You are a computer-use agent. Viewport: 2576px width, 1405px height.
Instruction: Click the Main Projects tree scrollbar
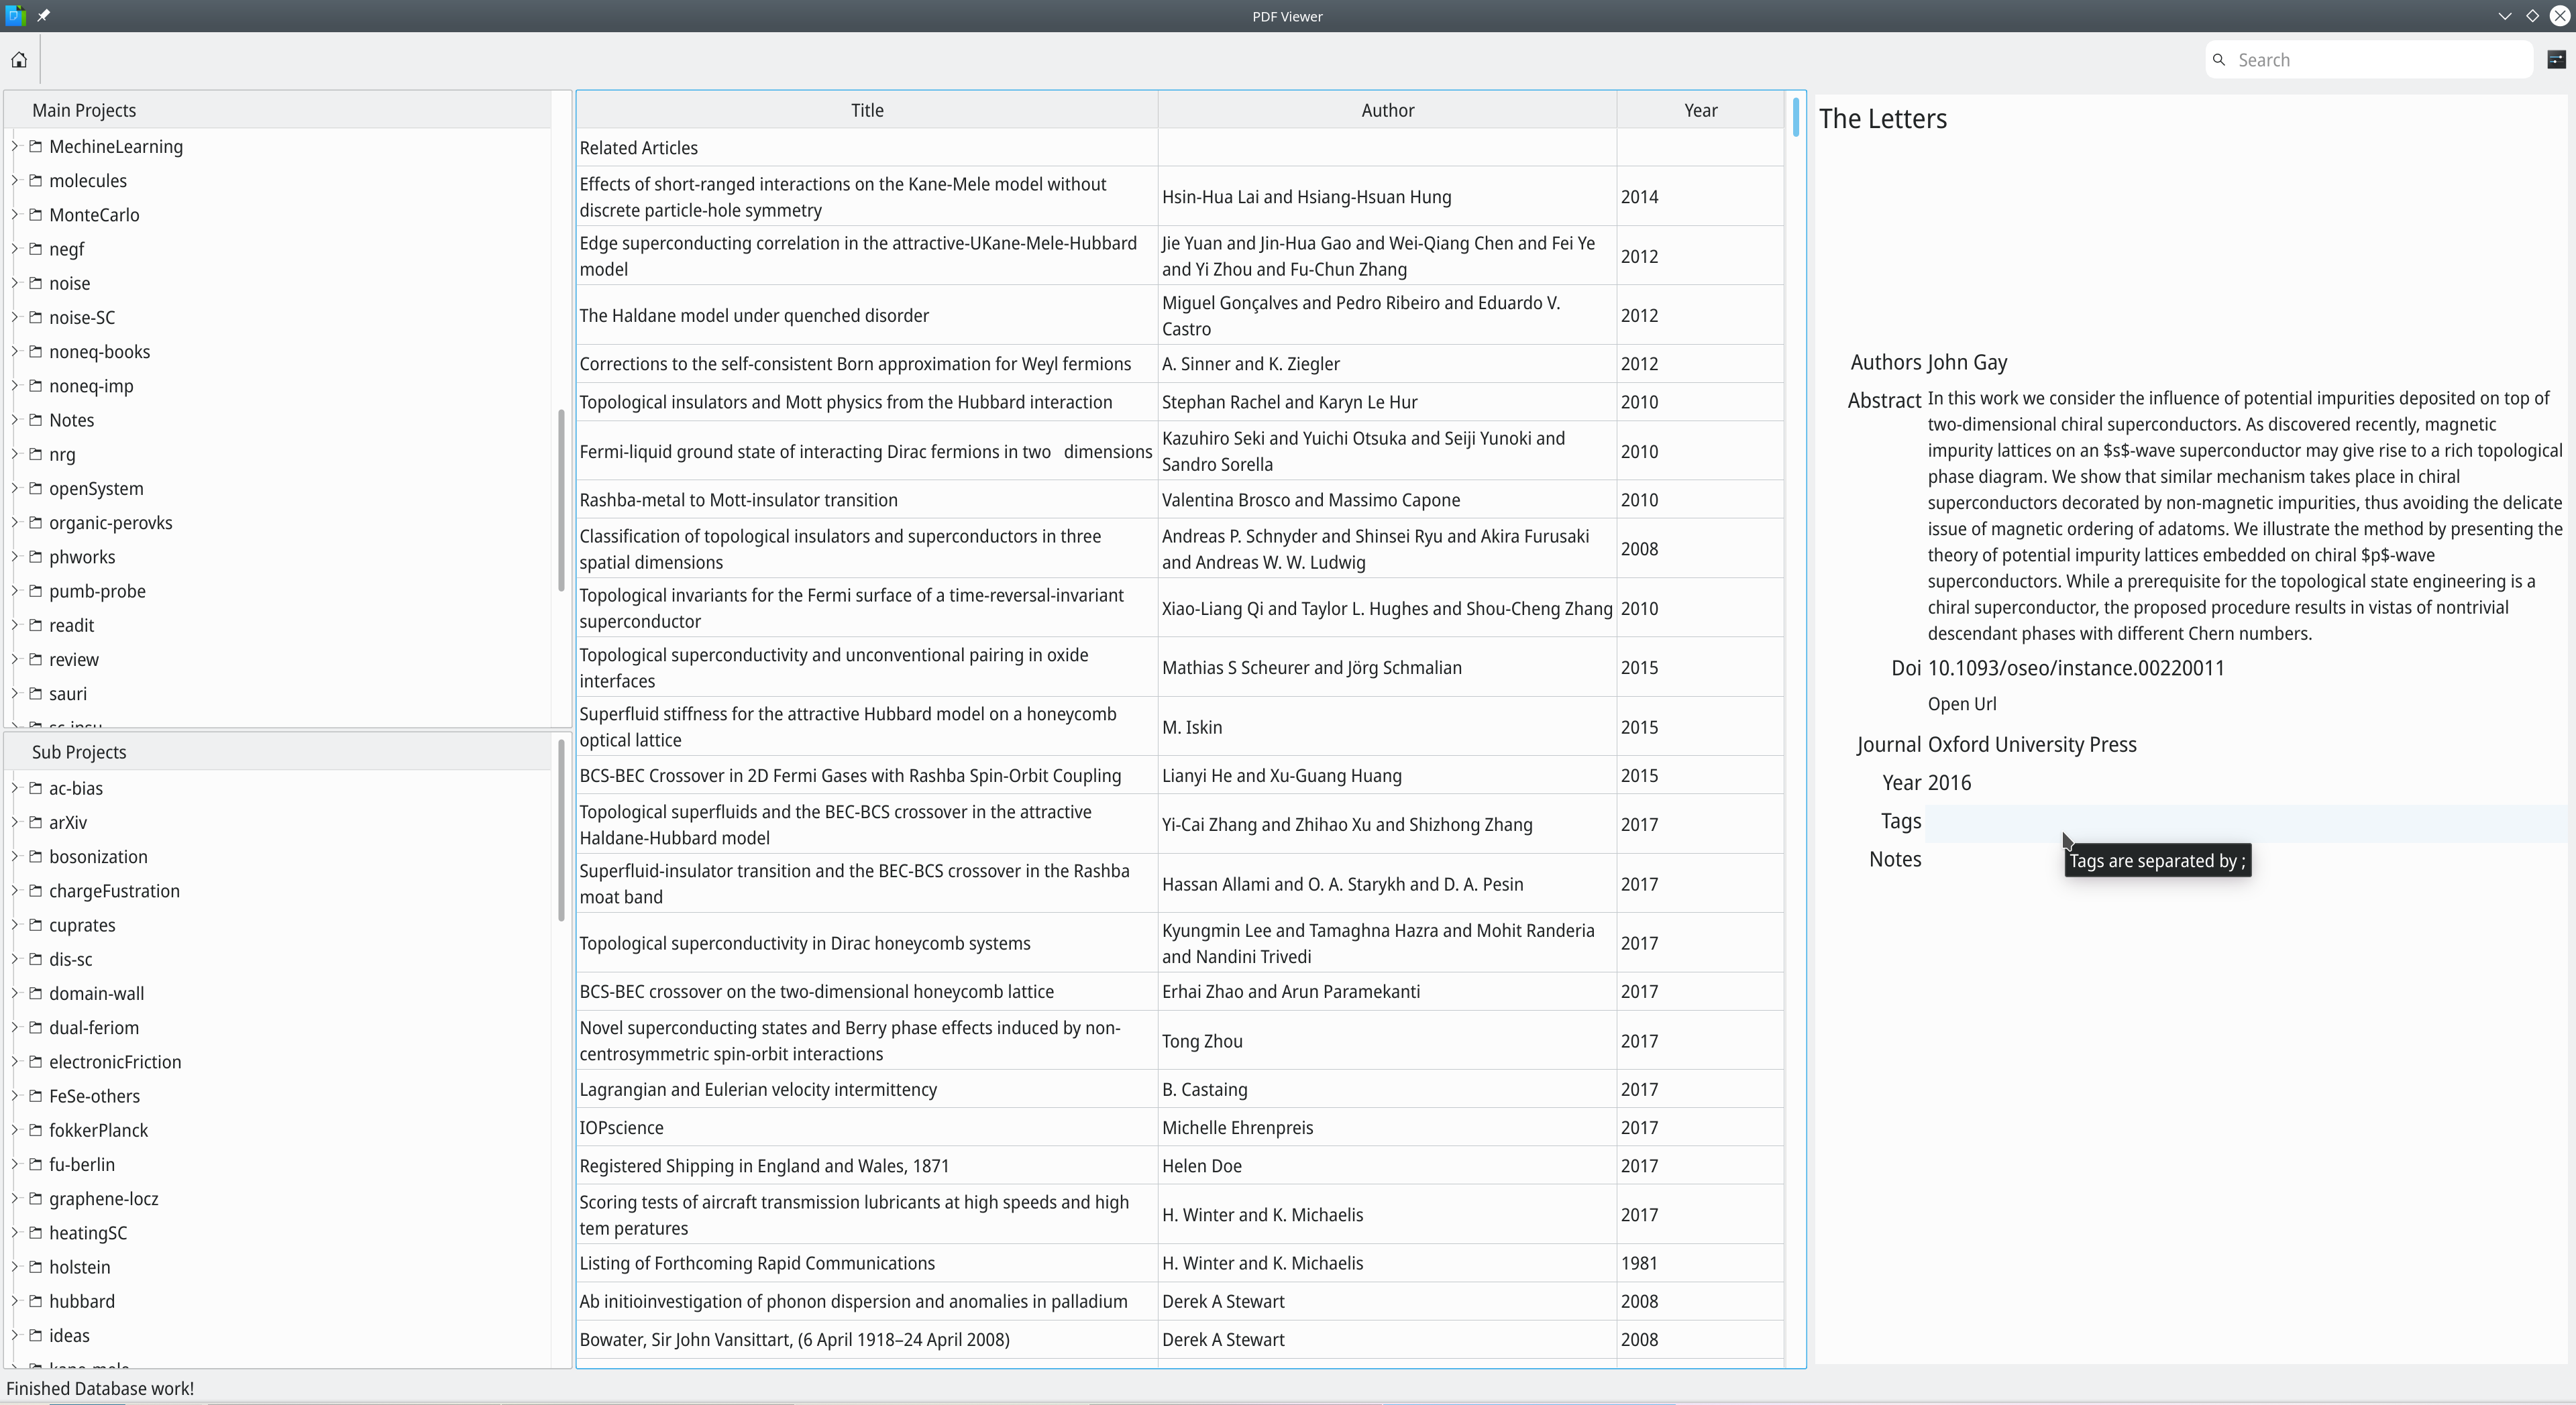[x=561, y=500]
